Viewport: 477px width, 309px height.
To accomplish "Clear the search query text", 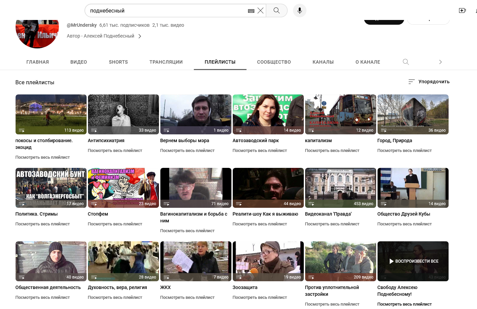I will coord(260,10).
